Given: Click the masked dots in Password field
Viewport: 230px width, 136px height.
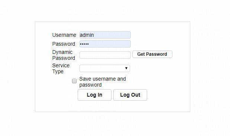Looking at the screenshot, I should click(x=84, y=44).
